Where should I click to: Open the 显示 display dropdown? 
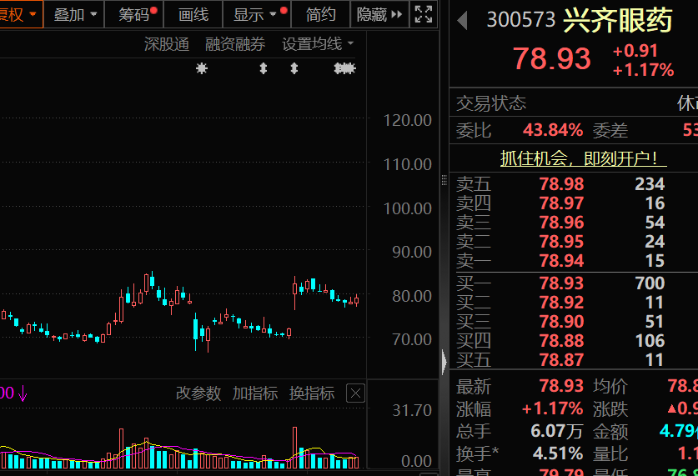255,14
